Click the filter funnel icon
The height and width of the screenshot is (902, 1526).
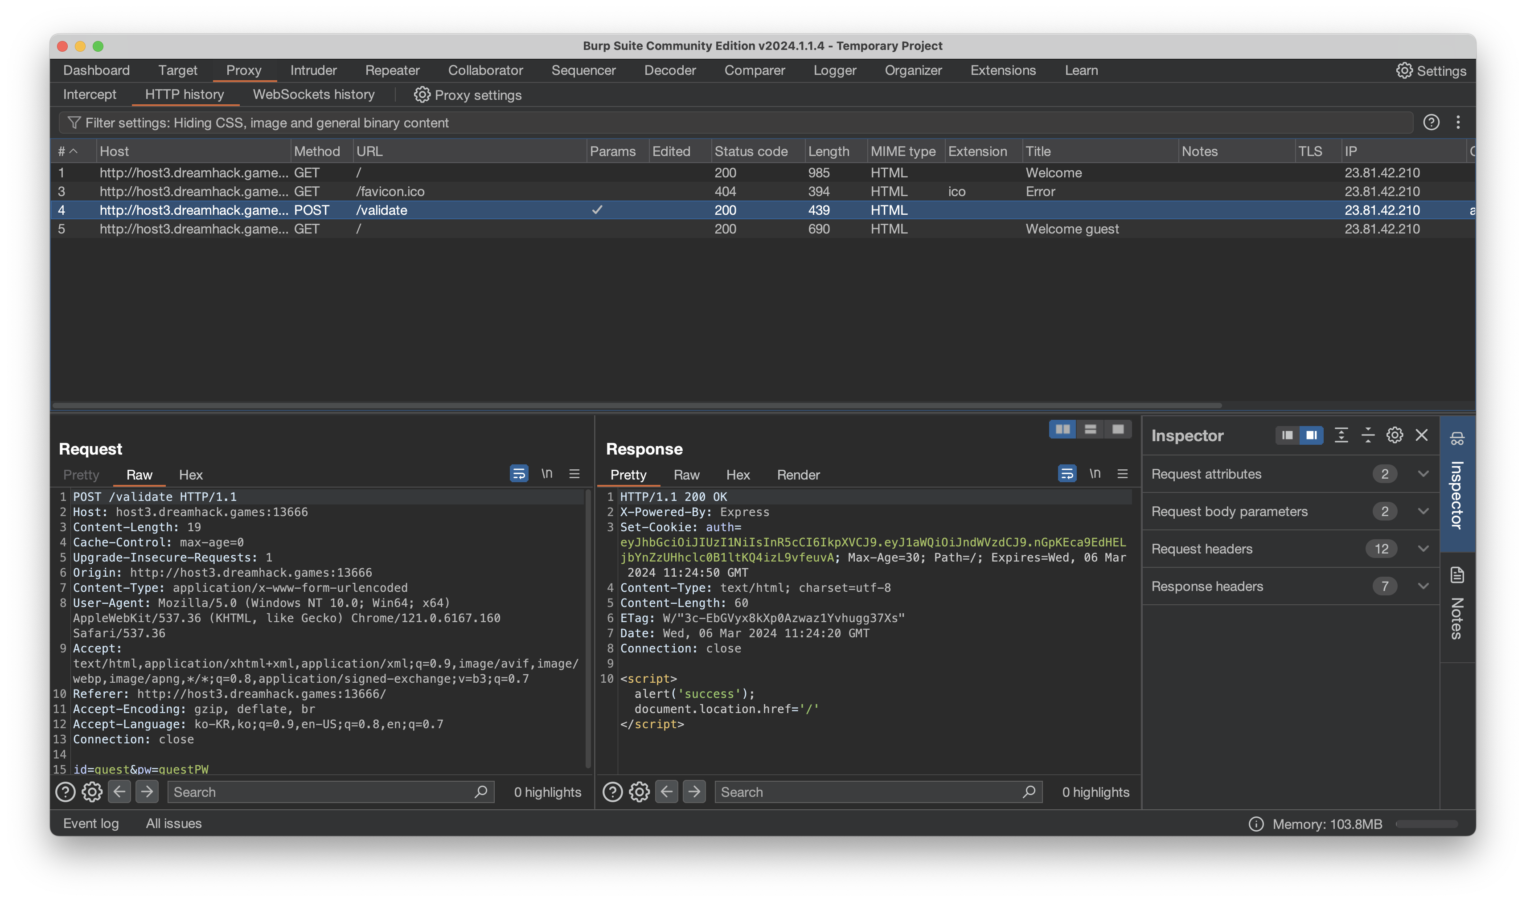[74, 123]
